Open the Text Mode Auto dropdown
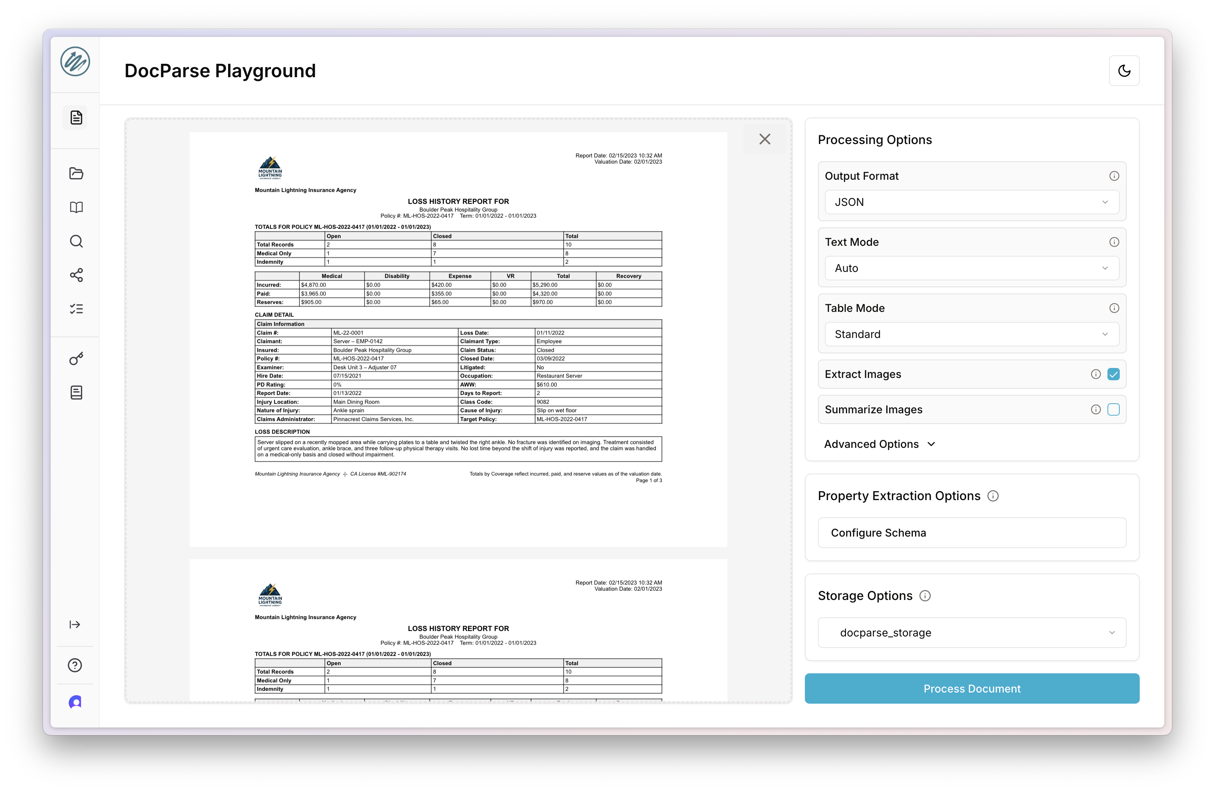 (972, 268)
